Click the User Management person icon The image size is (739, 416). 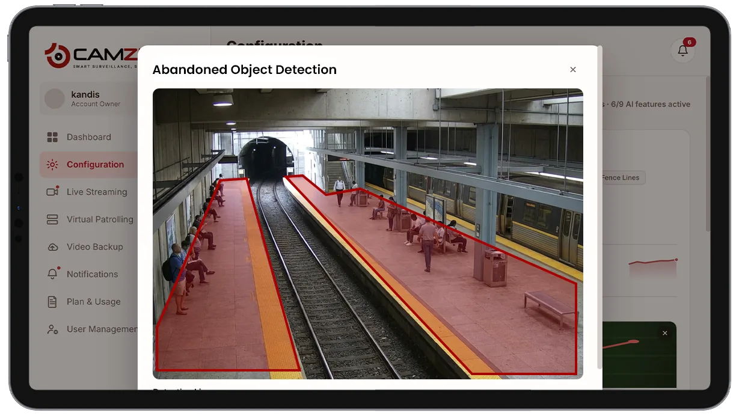click(x=52, y=329)
